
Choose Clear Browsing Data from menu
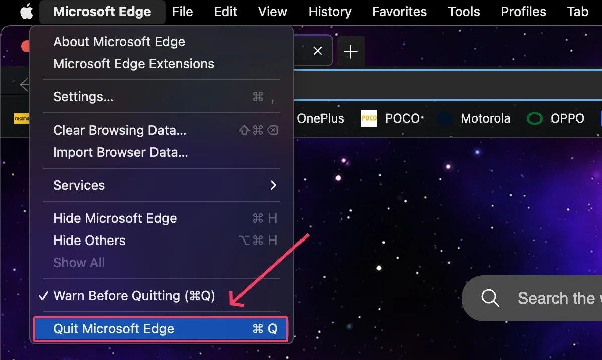119,130
